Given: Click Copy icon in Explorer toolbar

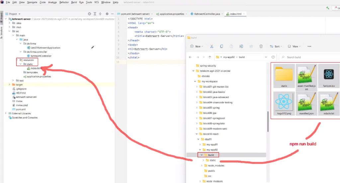Looking at the screenshot, I should 221,46.
